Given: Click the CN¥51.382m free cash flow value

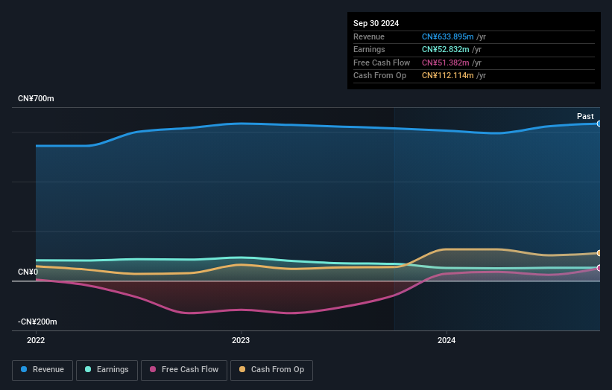Looking at the screenshot, I should pyautogui.click(x=445, y=63).
